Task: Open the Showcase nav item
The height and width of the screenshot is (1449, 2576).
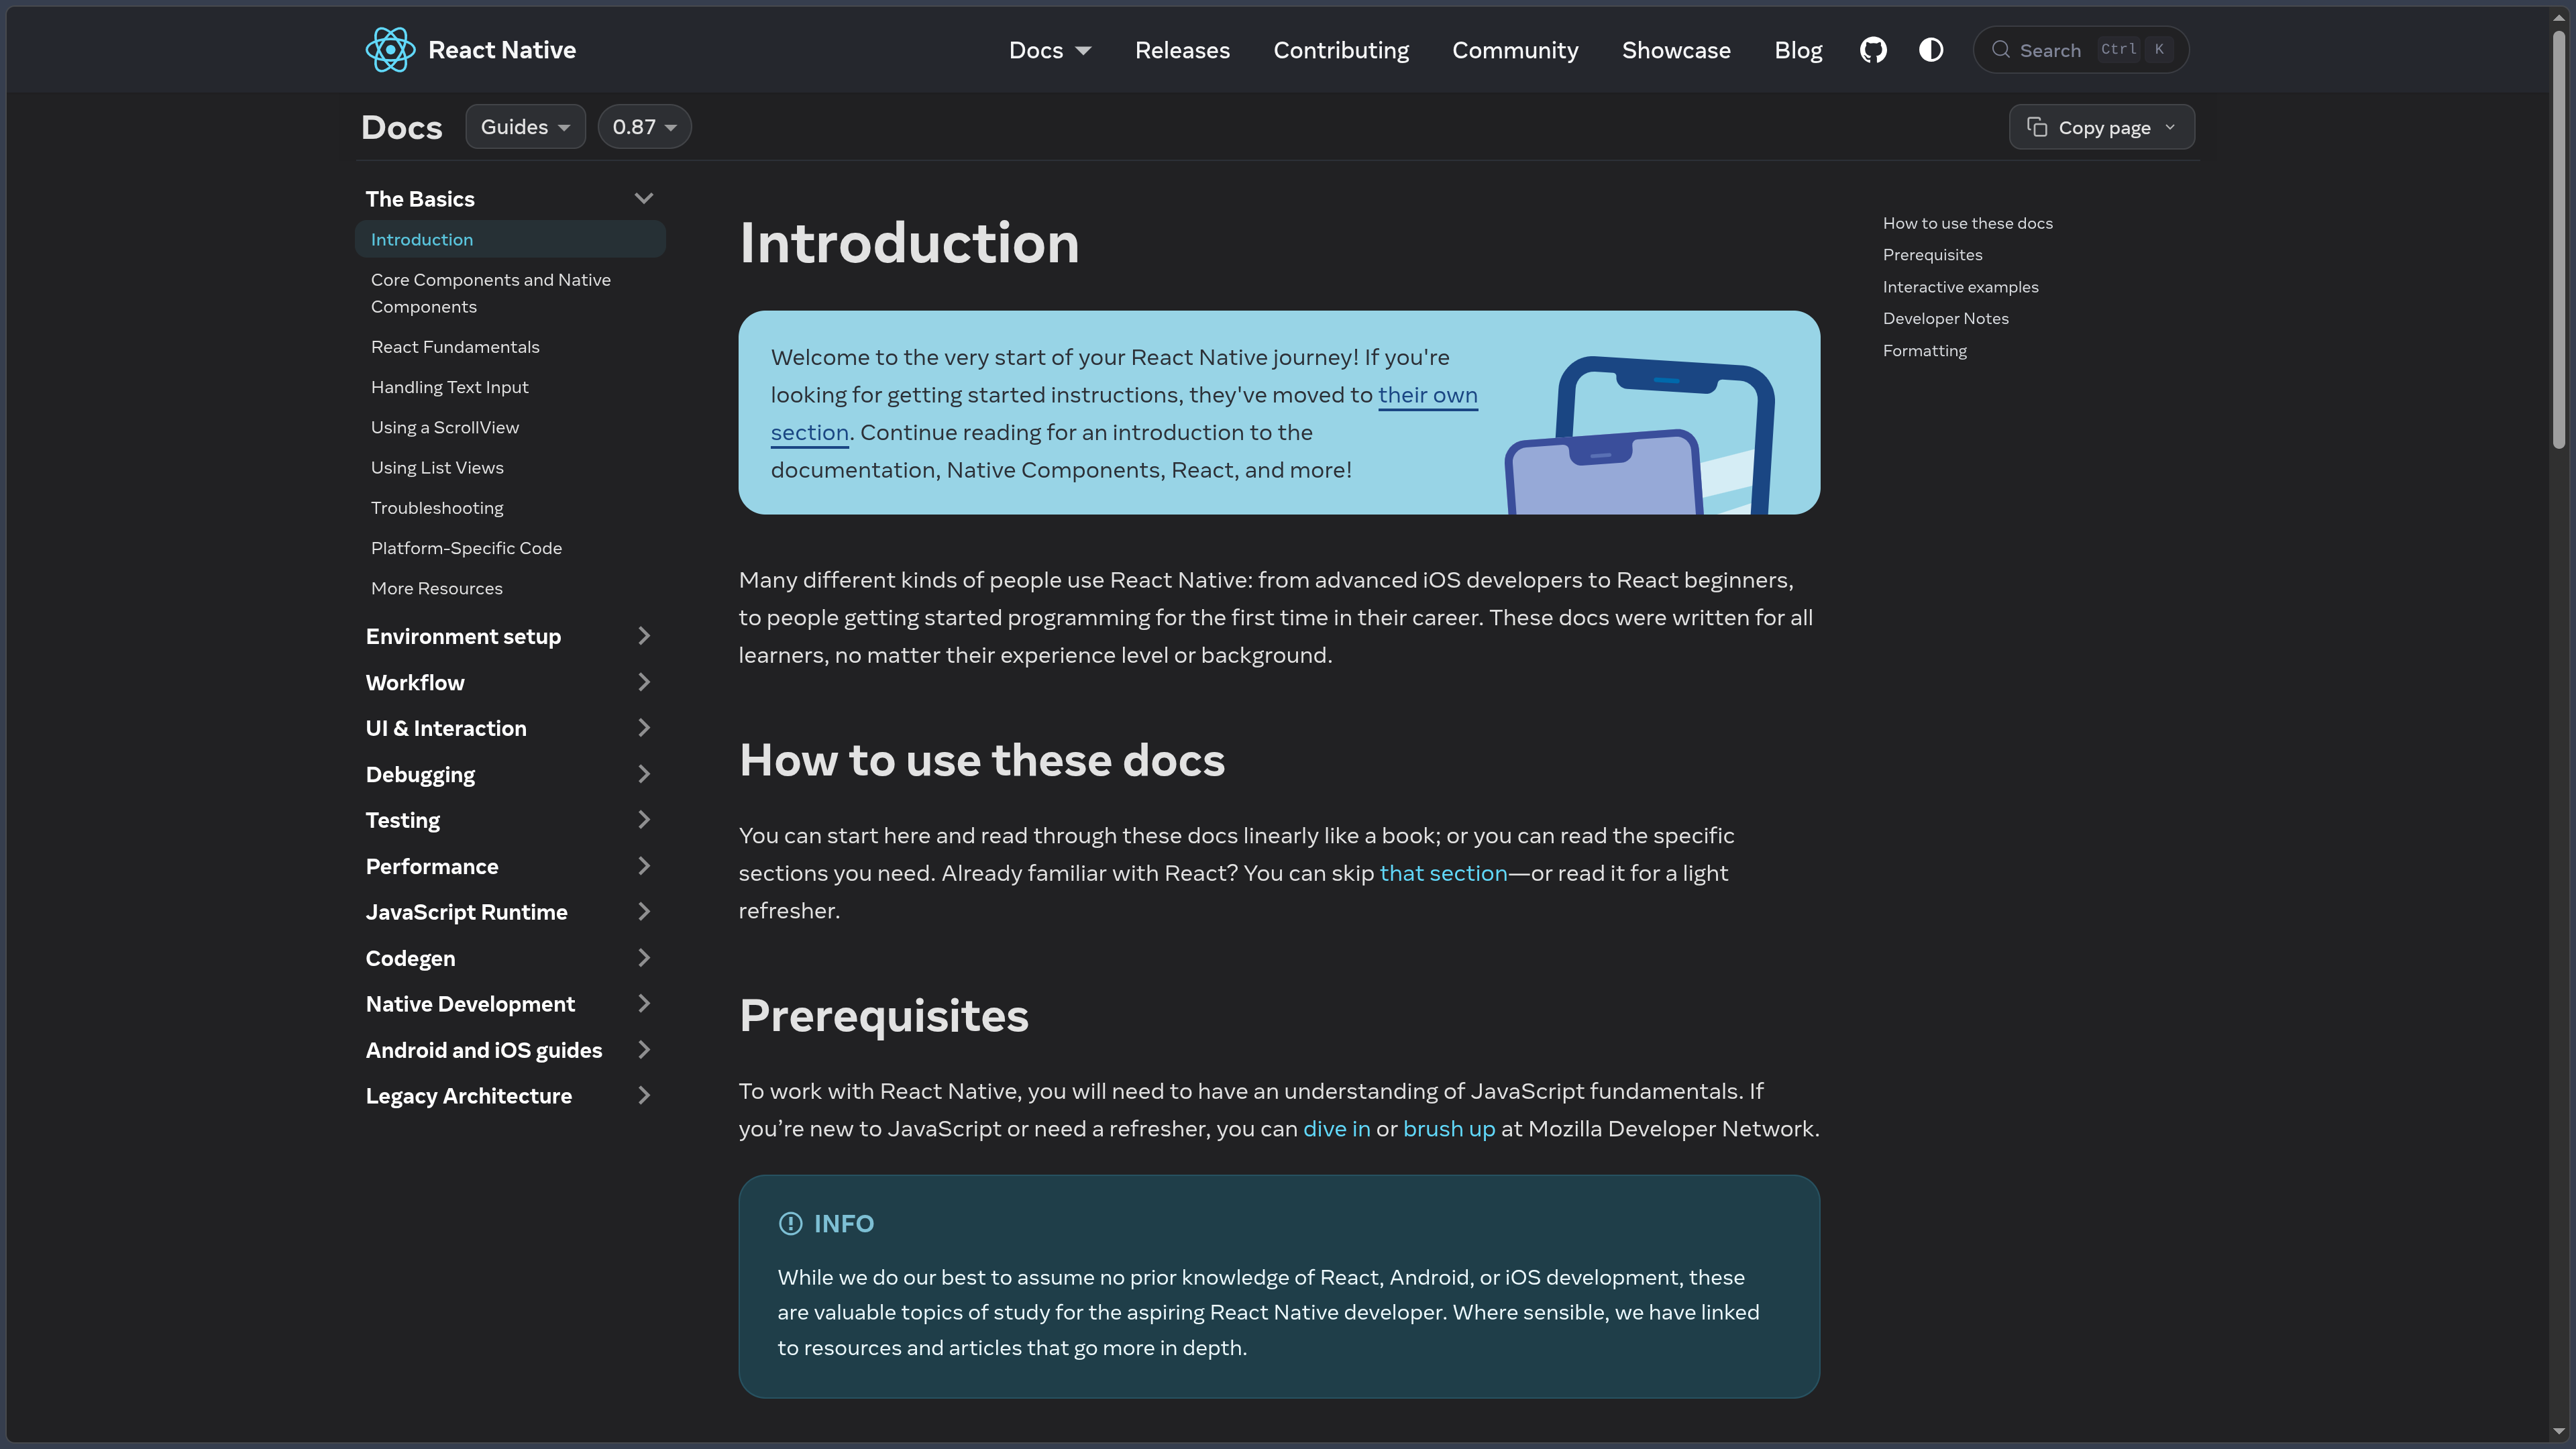Action: point(1676,50)
